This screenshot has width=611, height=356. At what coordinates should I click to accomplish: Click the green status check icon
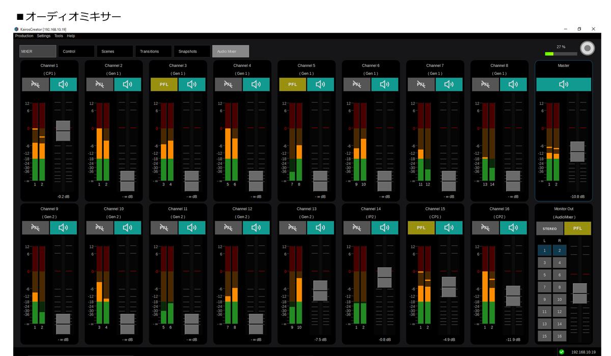pyautogui.click(x=562, y=352)
